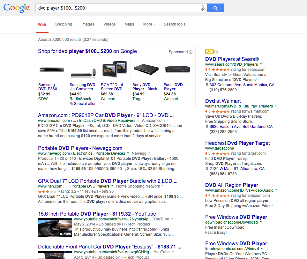
Task: Open Dvd at Walmart ad
Action: click(x=223, y=101)
